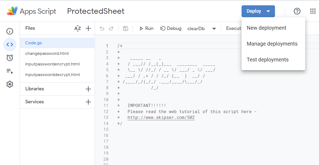Click the Undo arrow in toolbar
This screenshot has width=319, height=165.
[102, 28]
